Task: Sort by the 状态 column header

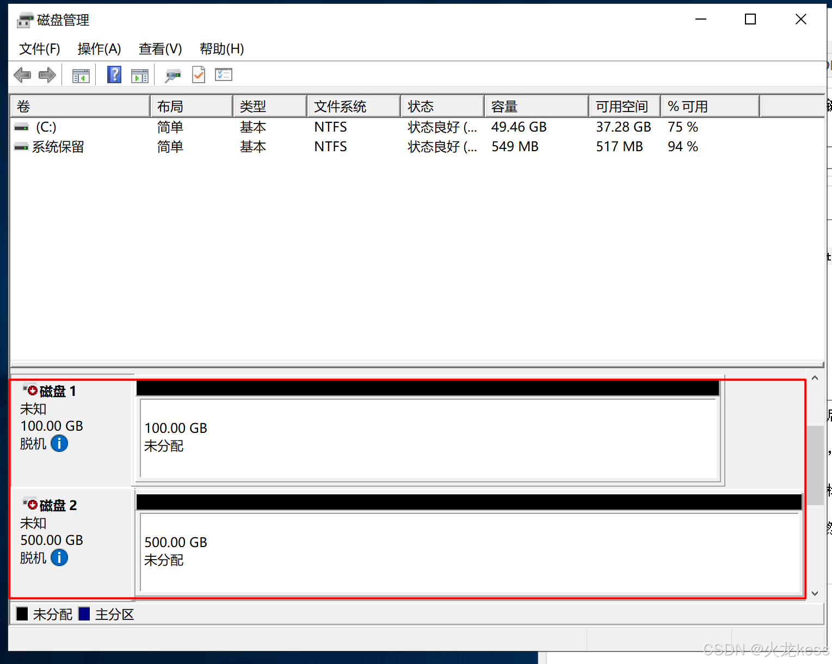Action: click(x=442, y=106)
